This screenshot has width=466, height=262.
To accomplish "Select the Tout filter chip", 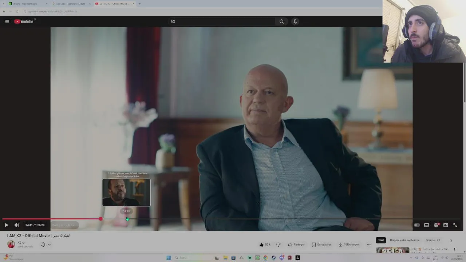I will coord(381,240).
